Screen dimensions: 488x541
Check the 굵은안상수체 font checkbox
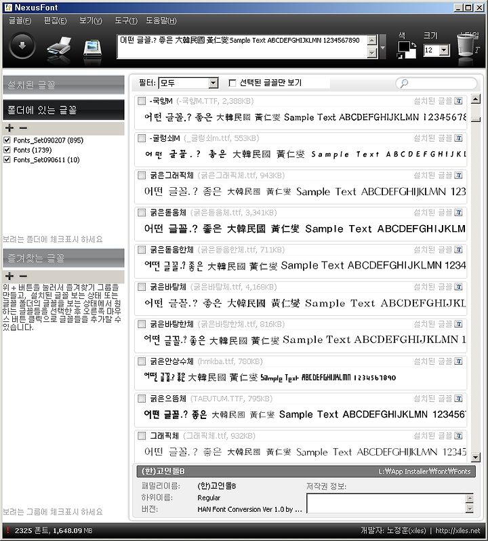(x=142, y=361)
